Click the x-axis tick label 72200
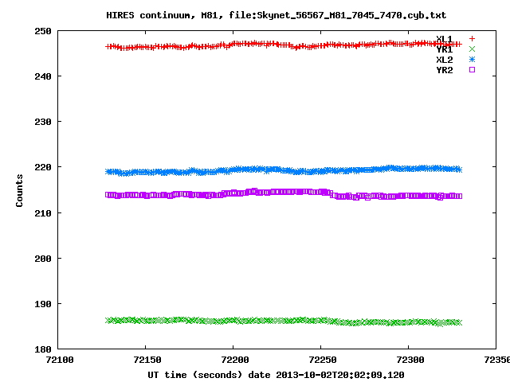510x382 pixels. pyautogui.click(x=235, y=360)
